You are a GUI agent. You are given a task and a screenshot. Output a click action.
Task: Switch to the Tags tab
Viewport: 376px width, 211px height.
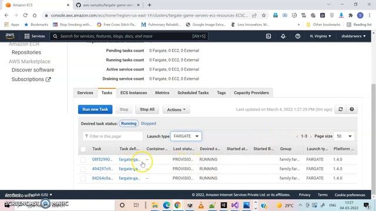pos(221,93)
